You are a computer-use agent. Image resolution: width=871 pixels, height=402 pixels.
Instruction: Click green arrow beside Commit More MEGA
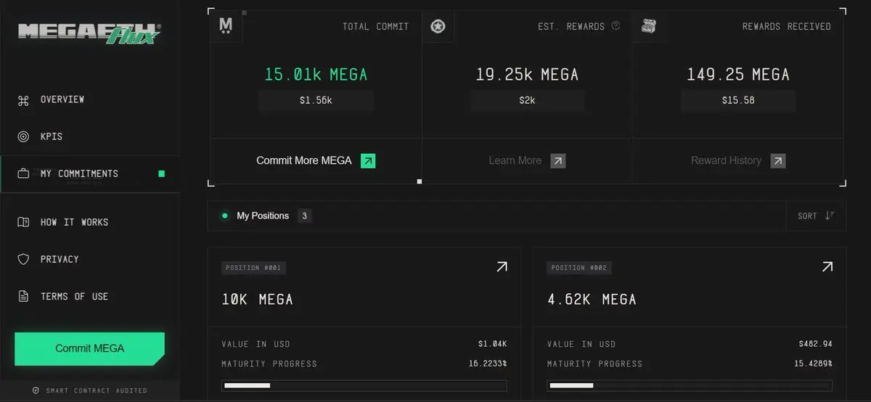click(368, 161)
